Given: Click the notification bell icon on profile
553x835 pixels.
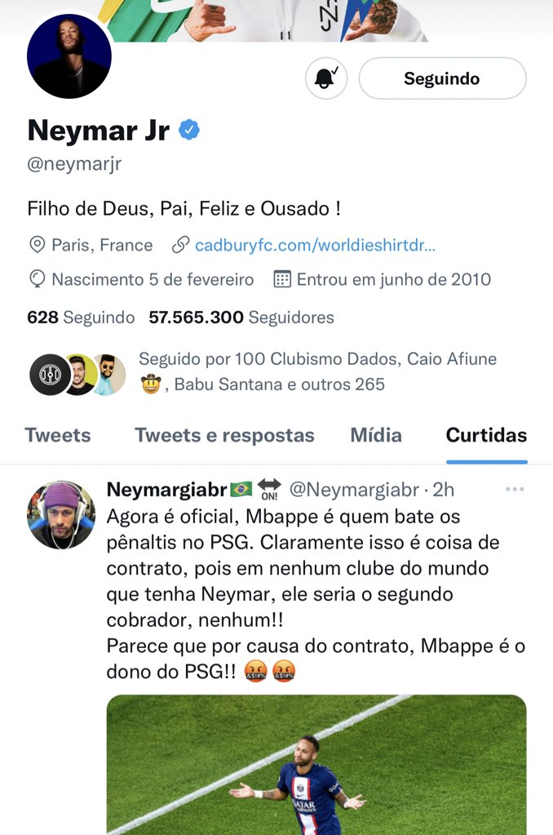Looking at the screenshot, I should pos(325,78).
